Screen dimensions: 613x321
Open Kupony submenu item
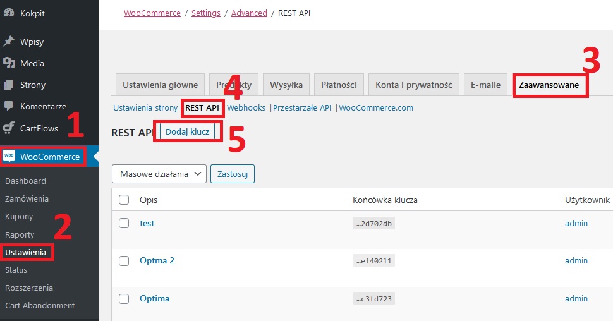coord(19,216)
